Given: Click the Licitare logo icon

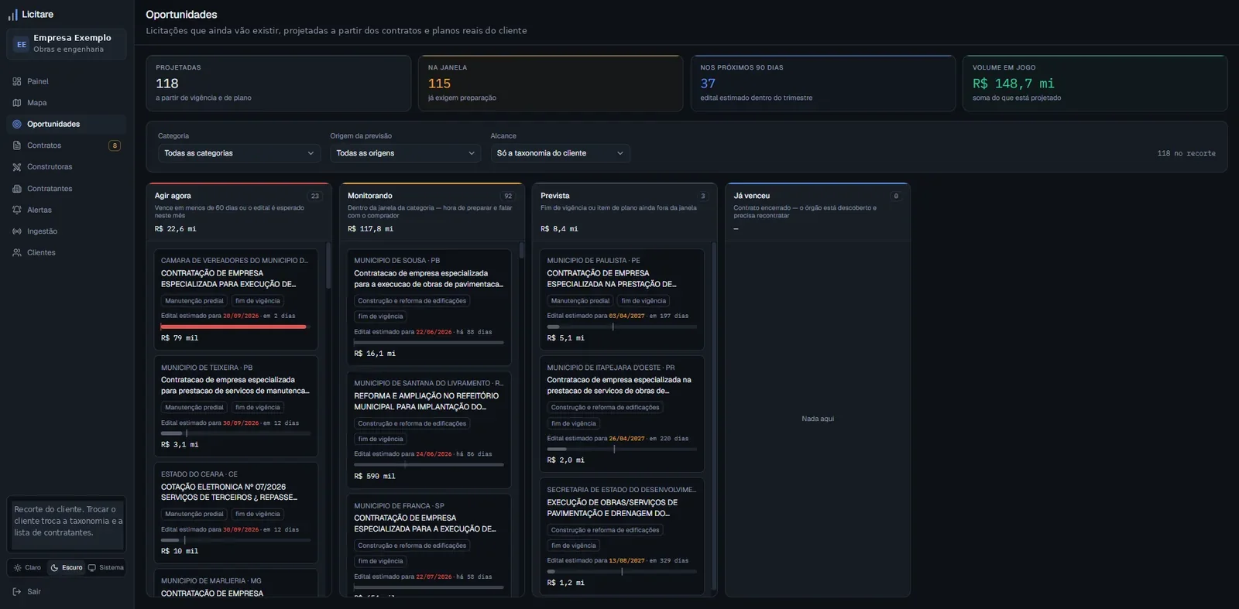Looking at the screenshot, I should 12,15.
